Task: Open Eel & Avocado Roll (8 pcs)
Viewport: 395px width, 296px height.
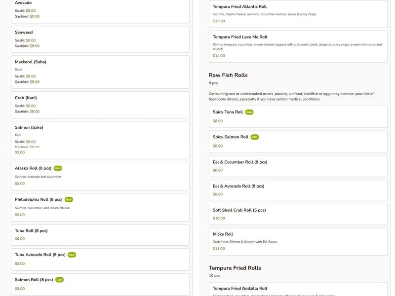Action: (298, 190)
